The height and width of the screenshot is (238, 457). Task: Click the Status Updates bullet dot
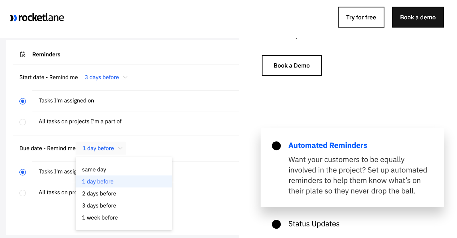pos(276,224)
